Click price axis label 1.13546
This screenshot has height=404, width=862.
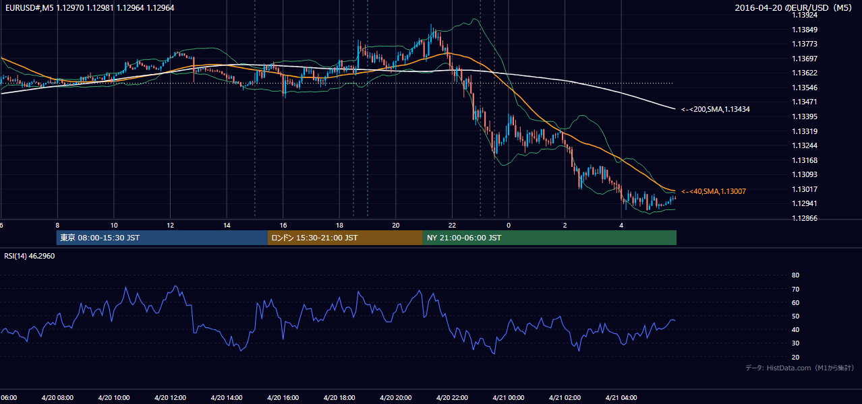click(805, 88)
